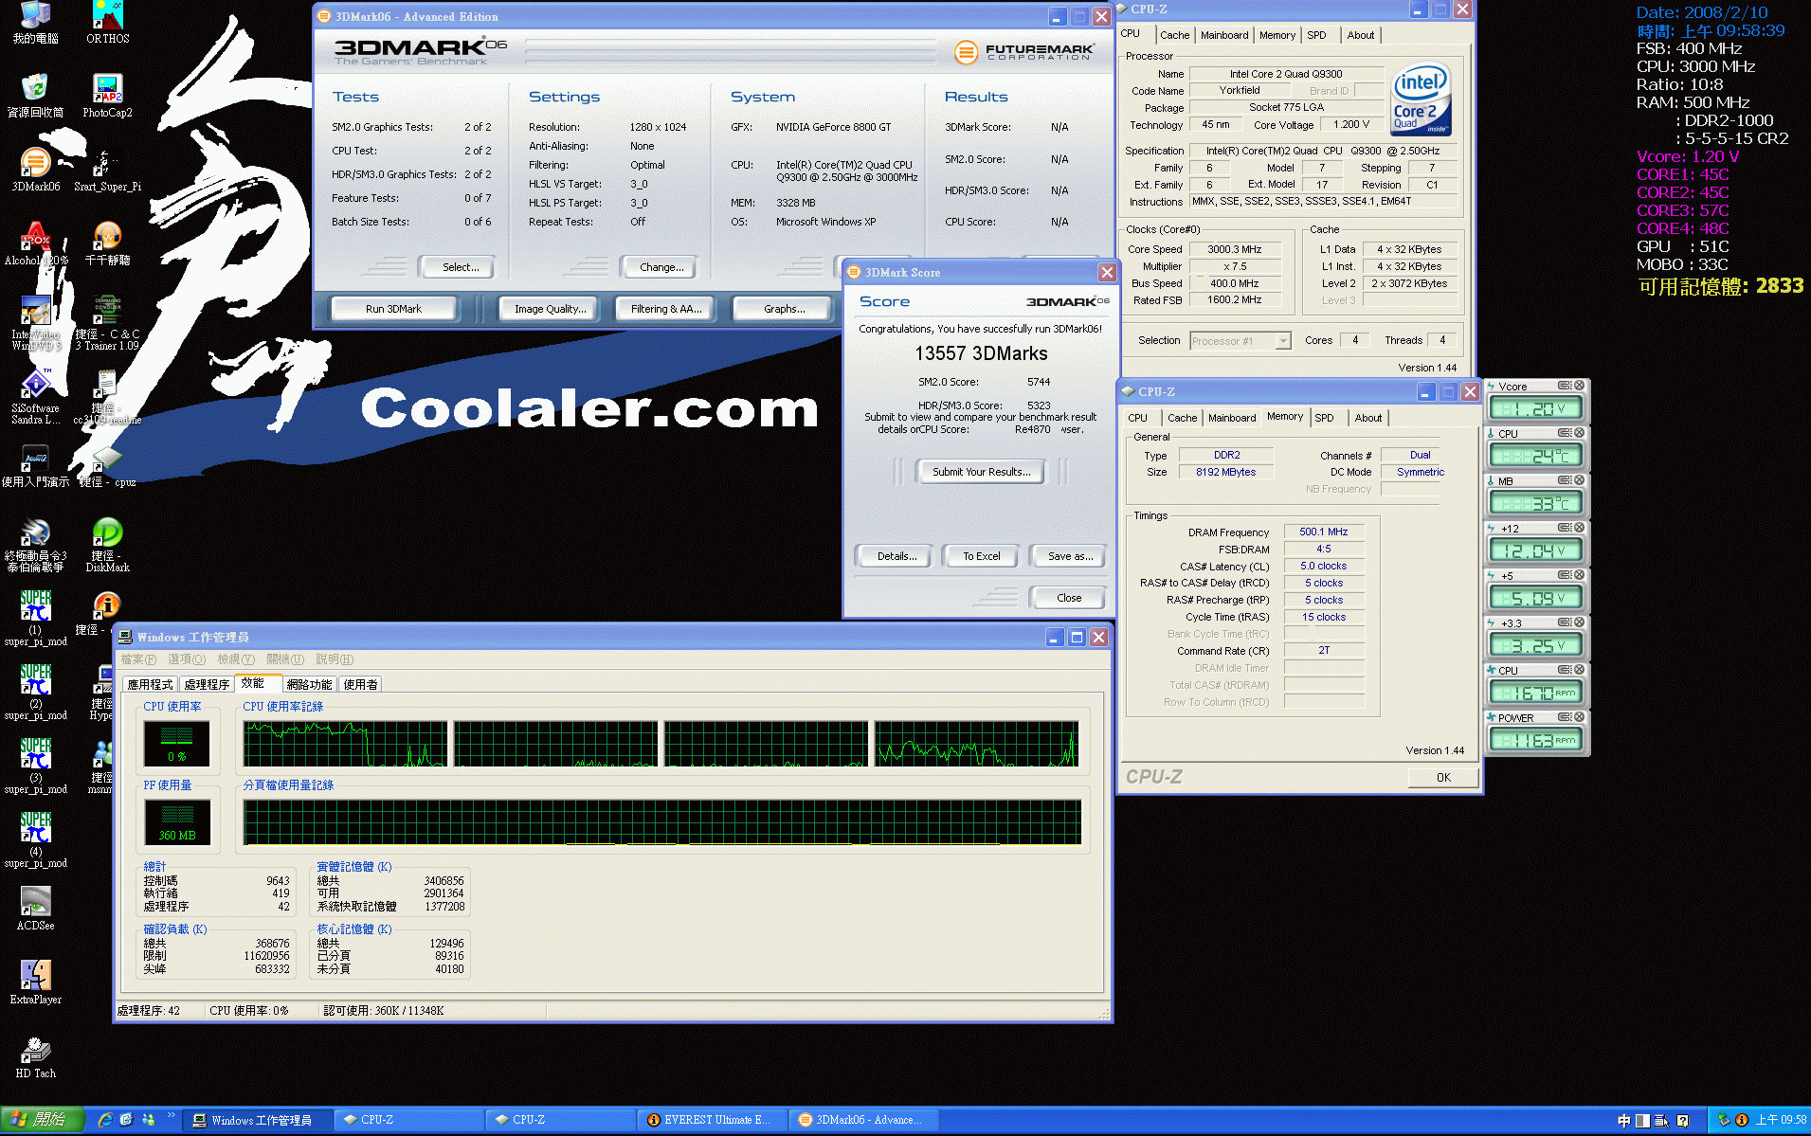This screenshot has height=1136, width=1811.
Task: Close the Vcore monitor gadget
Action: (x=1580, y=386)
